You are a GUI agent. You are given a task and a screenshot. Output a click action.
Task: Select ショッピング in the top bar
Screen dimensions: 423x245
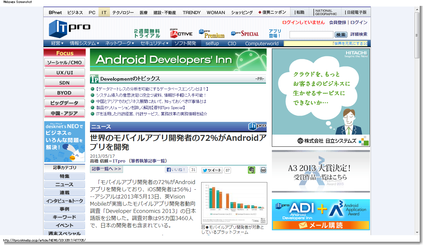(x=242, y=12)
